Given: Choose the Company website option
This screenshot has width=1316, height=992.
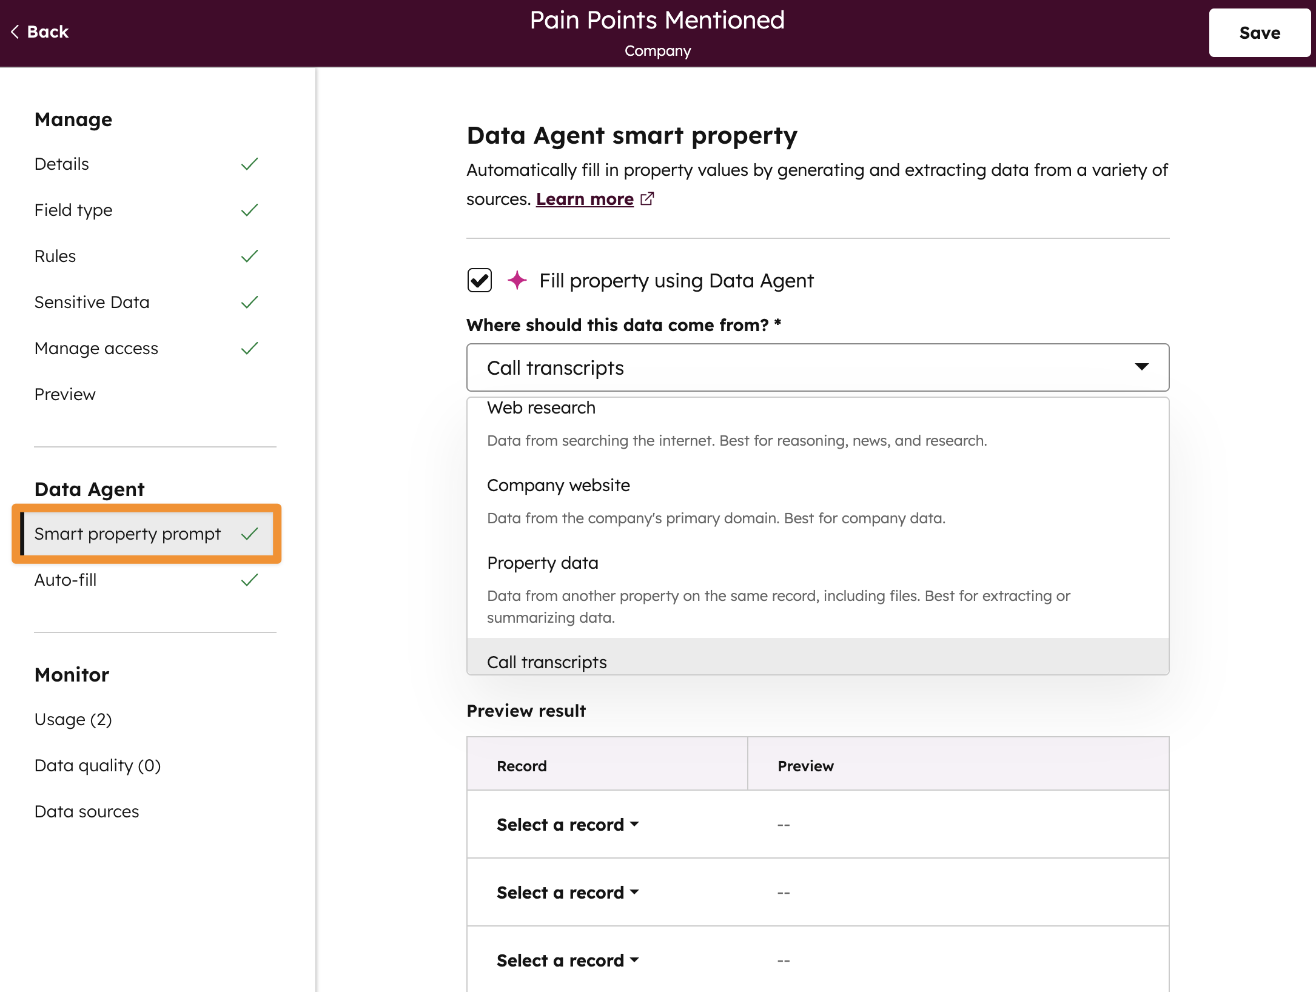Looking at the screenshot, I should (x=558, y=486).
